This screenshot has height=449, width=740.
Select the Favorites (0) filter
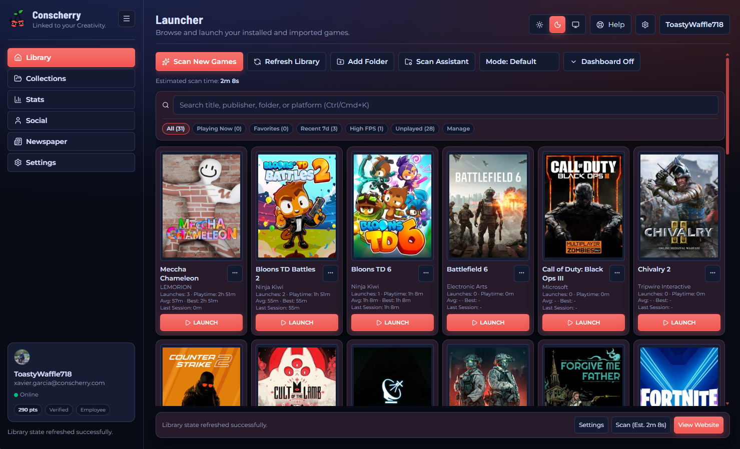click(x=271, y=128)
